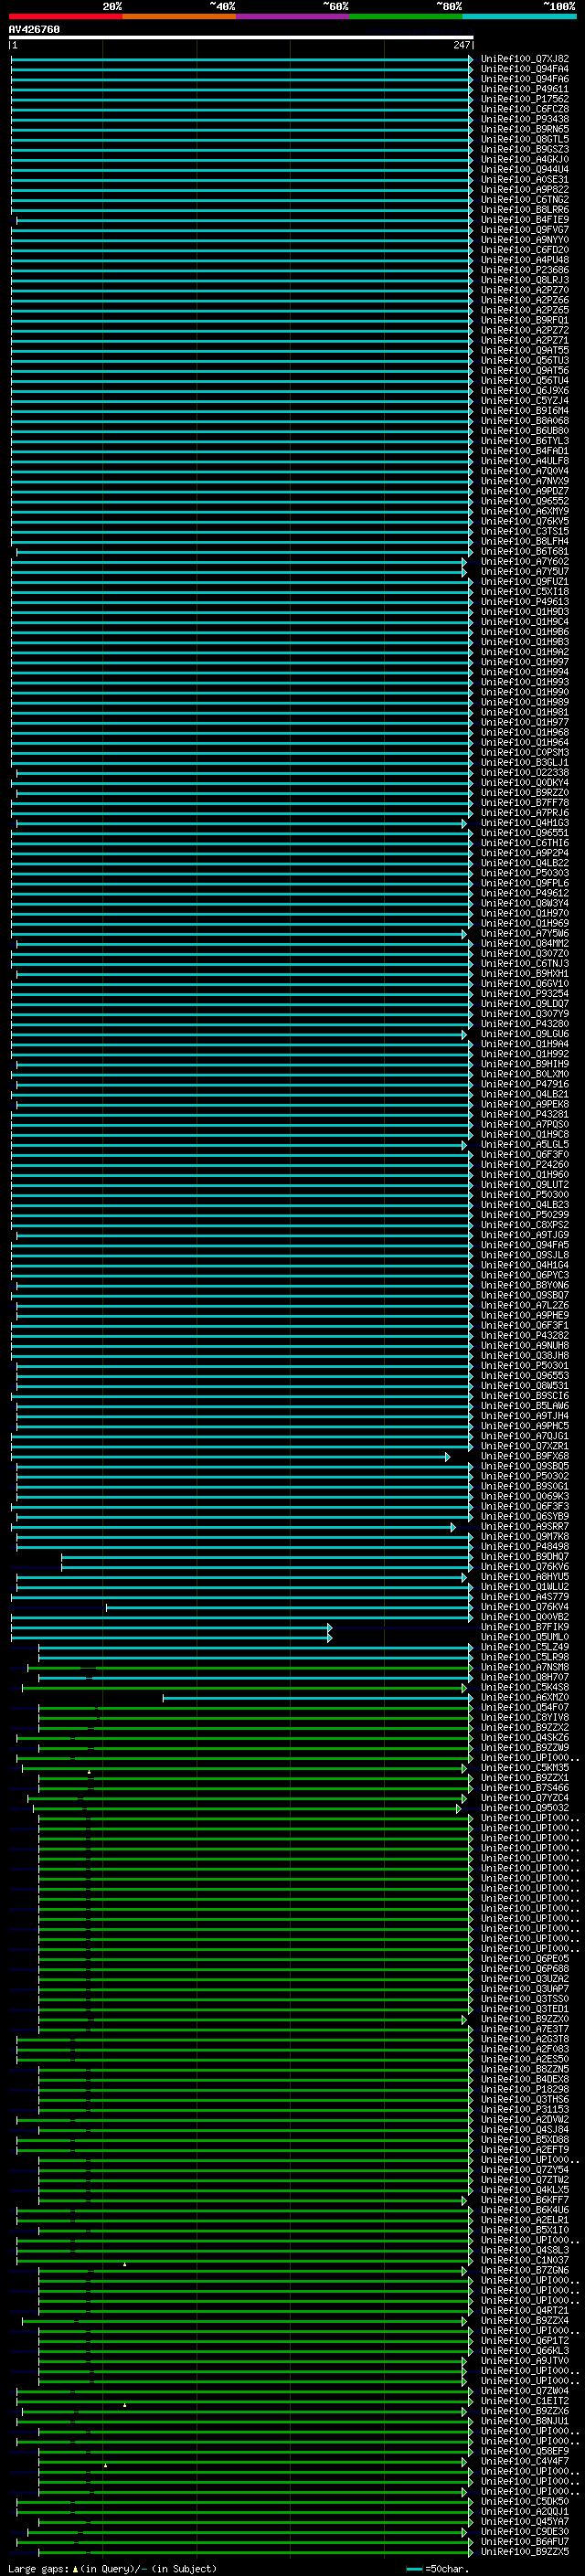Select the UniRef100_P48498 label
This screenshot has height=2576, width=585.
(525, 1547)
